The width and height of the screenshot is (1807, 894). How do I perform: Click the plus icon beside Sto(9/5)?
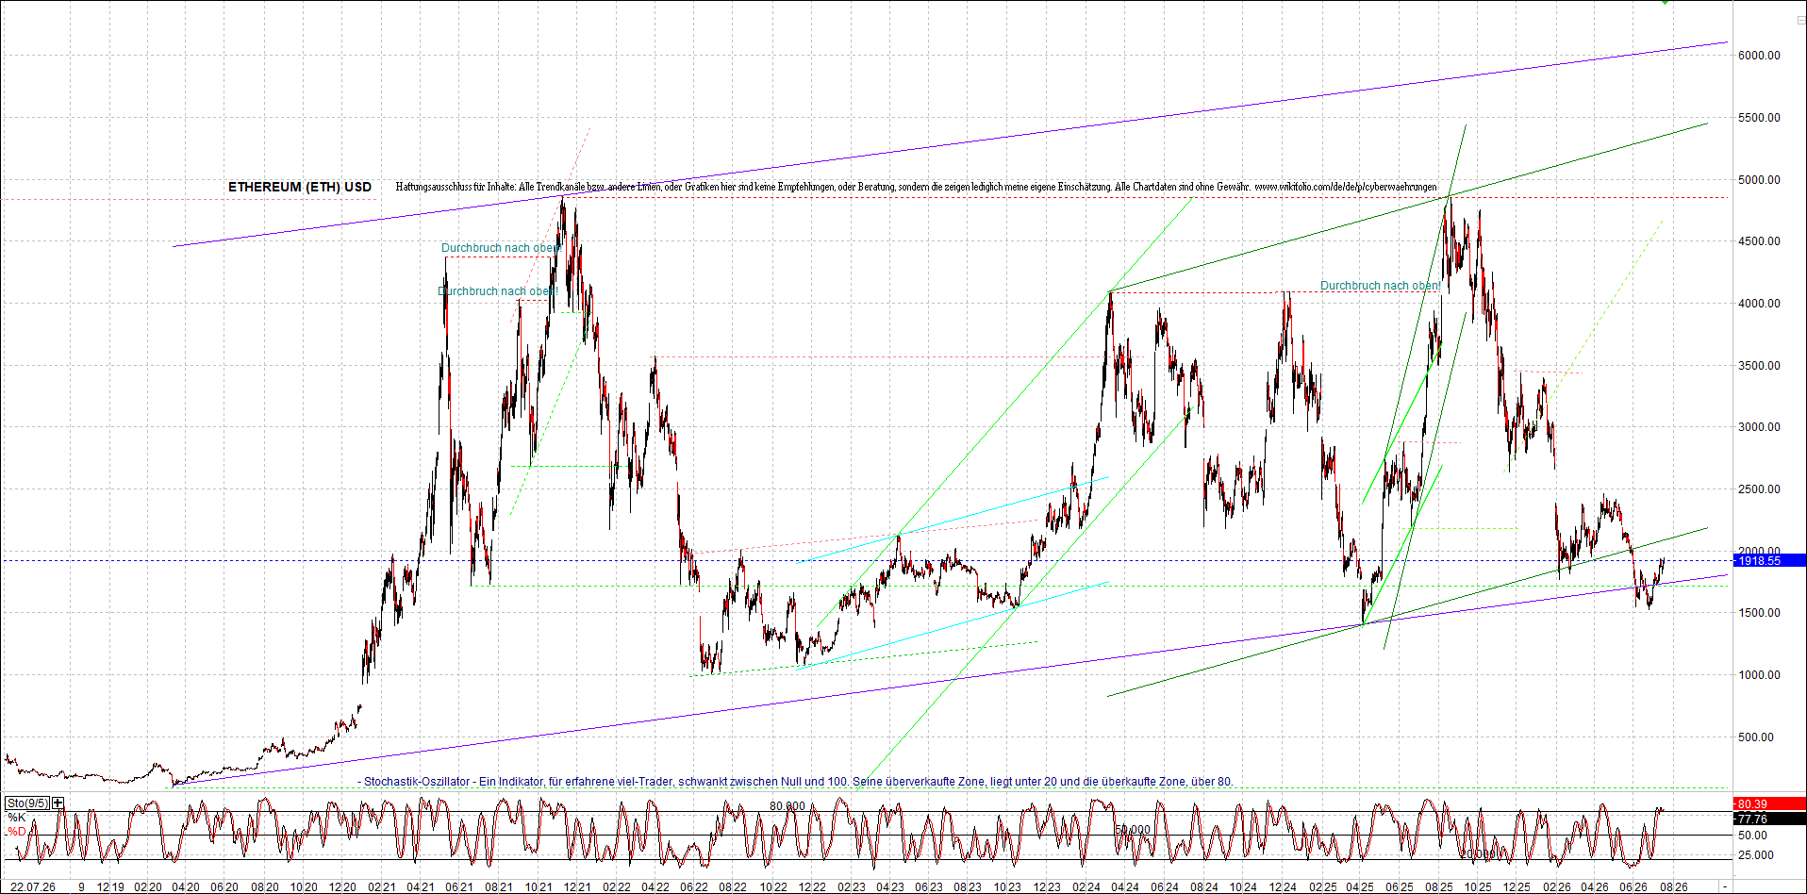pyautogui.click(x=58, y=803)
